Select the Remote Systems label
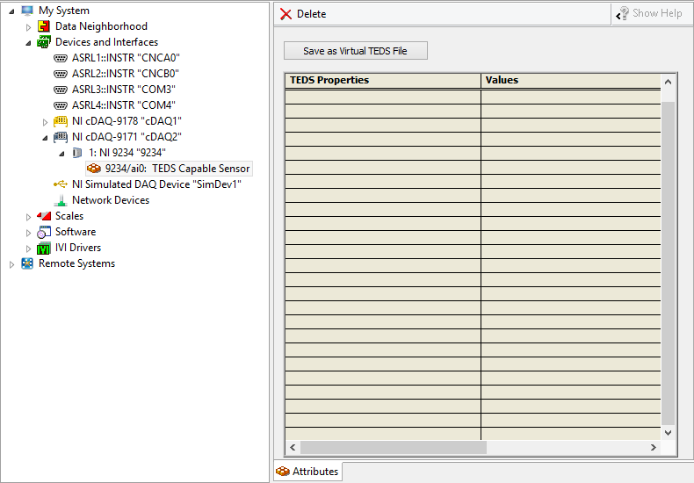Viewport: 694px width, 483px height. (x=76, y=263)
